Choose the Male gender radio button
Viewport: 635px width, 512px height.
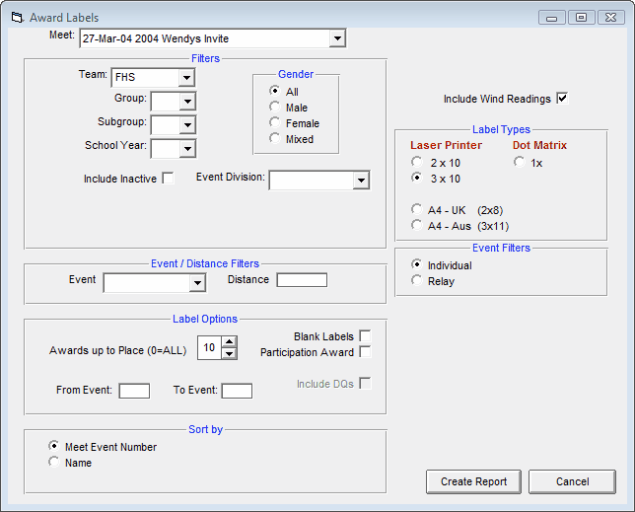point(275,108)
